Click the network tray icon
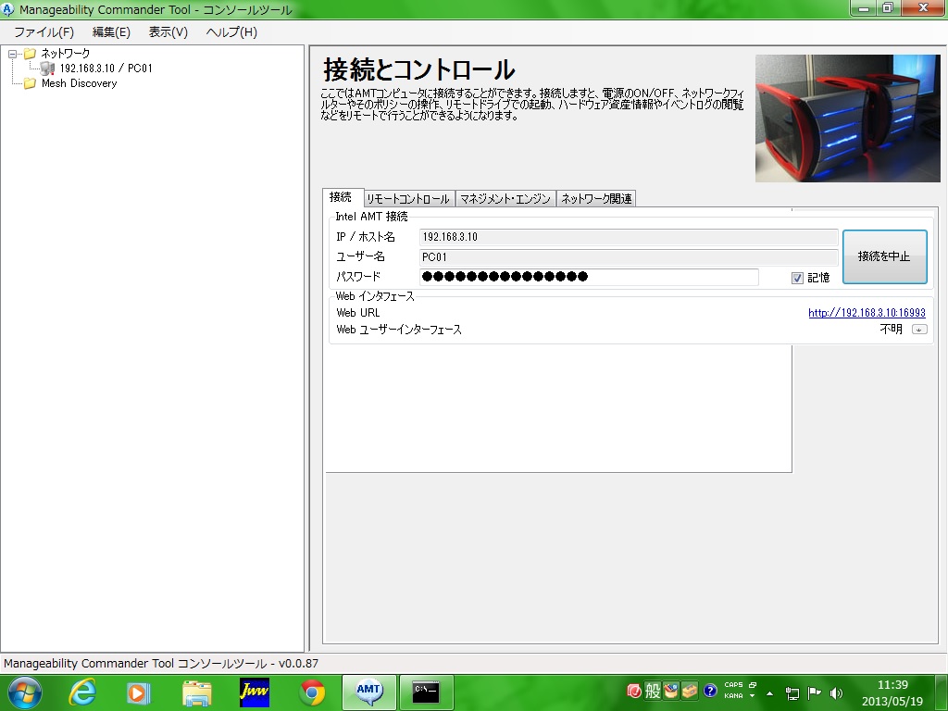This screenshot has width=948, height=711. pyautogui.click(x=792, y=693)
